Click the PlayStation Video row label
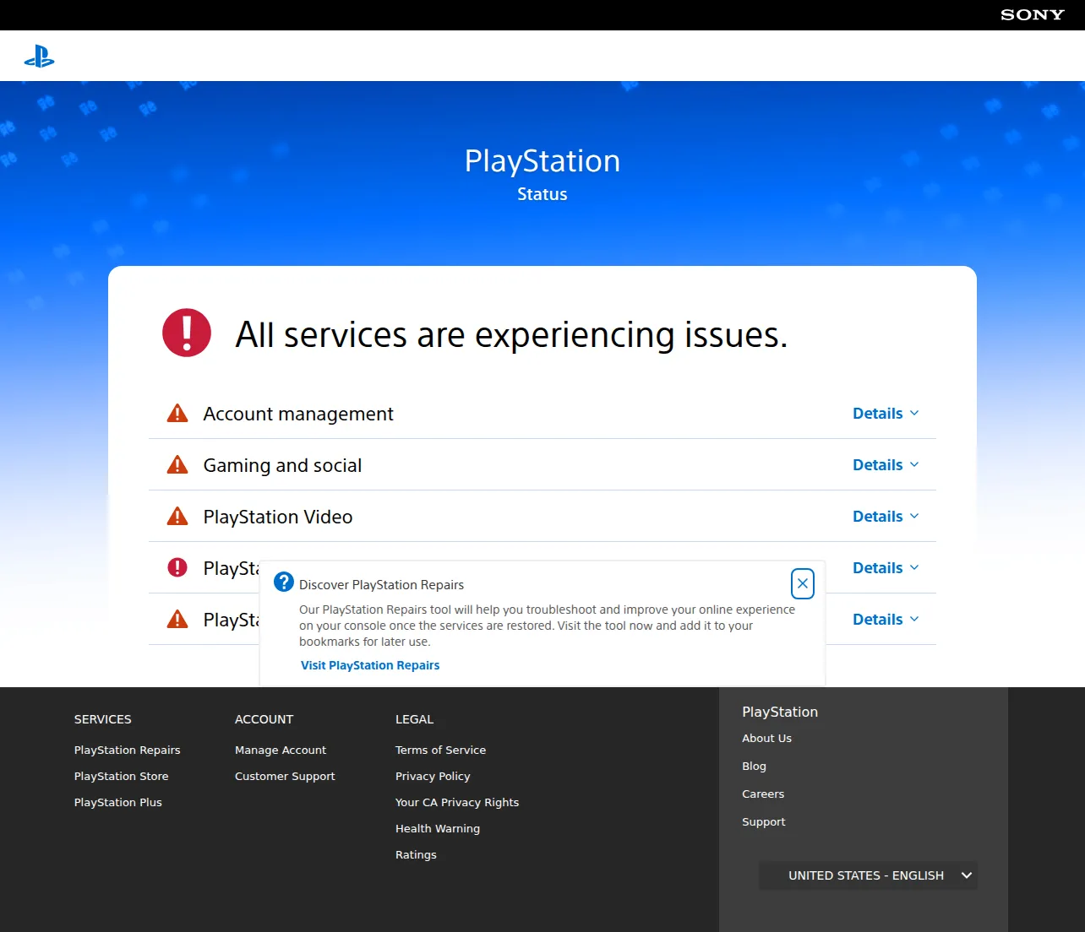This screenshot has height=932, width=1085. 278,517
